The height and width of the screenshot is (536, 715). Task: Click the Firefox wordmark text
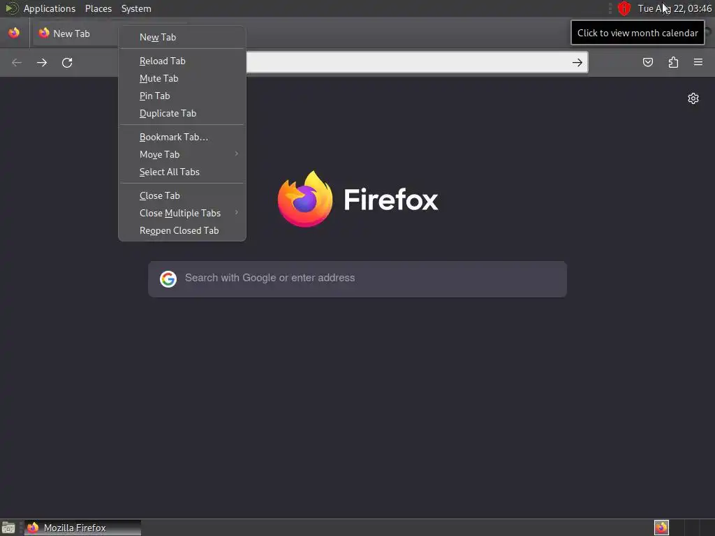point(391,199)
